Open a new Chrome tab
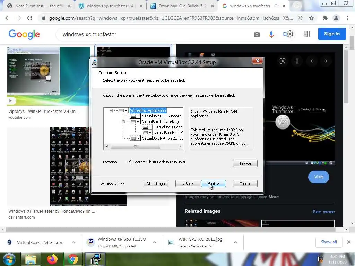The height and width of the screenshot is (266, 355). click(x=297, y=6)
